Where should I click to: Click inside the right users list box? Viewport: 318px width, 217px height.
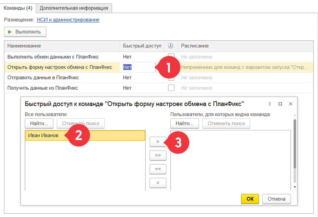(230, 160)
